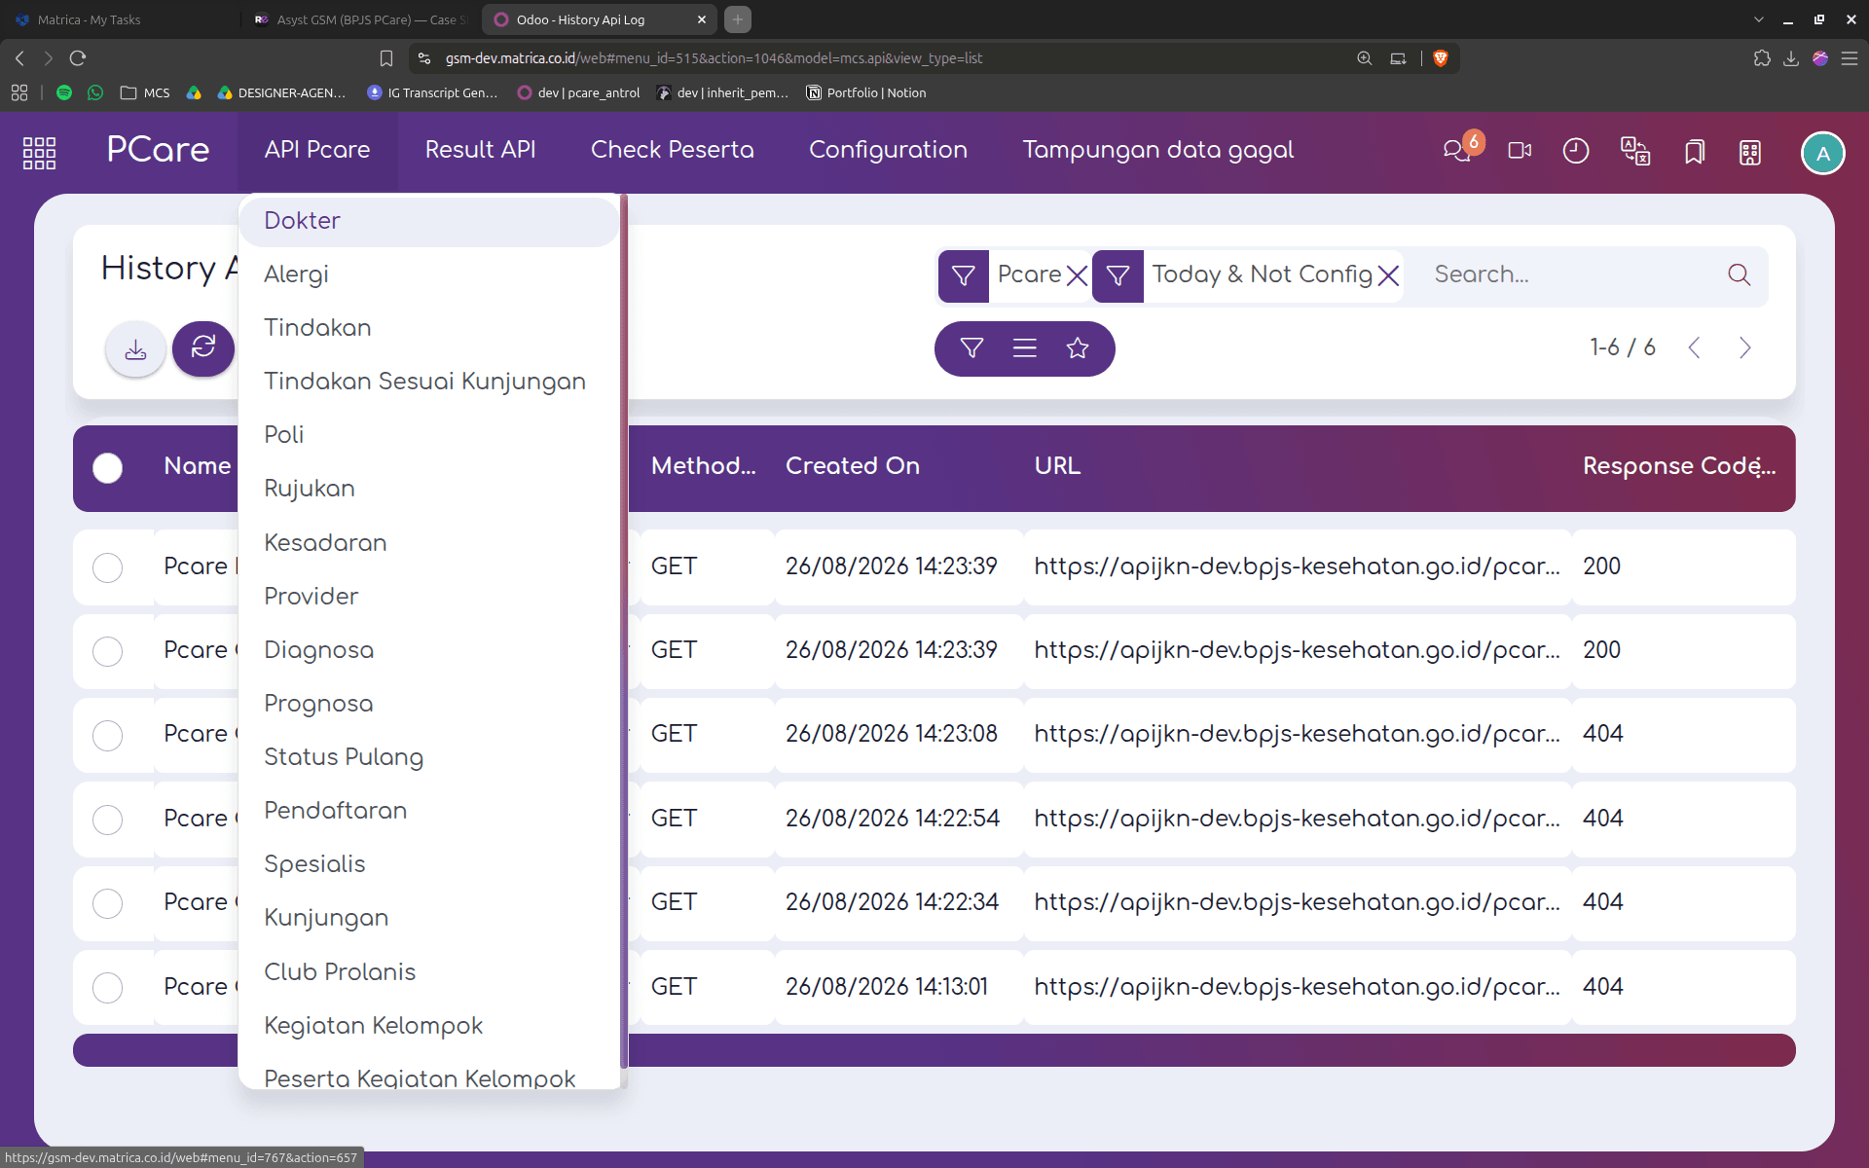This screenshot has height=1168, width=1869.
Task: Select the row created at 14:22:34
Action: pyautogui.click(x=108, y=903)
